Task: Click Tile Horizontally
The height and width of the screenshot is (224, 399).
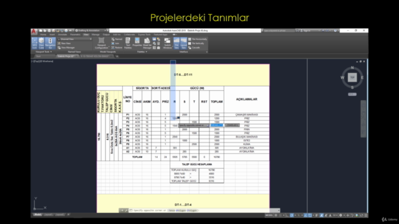Action: point(198,39)
